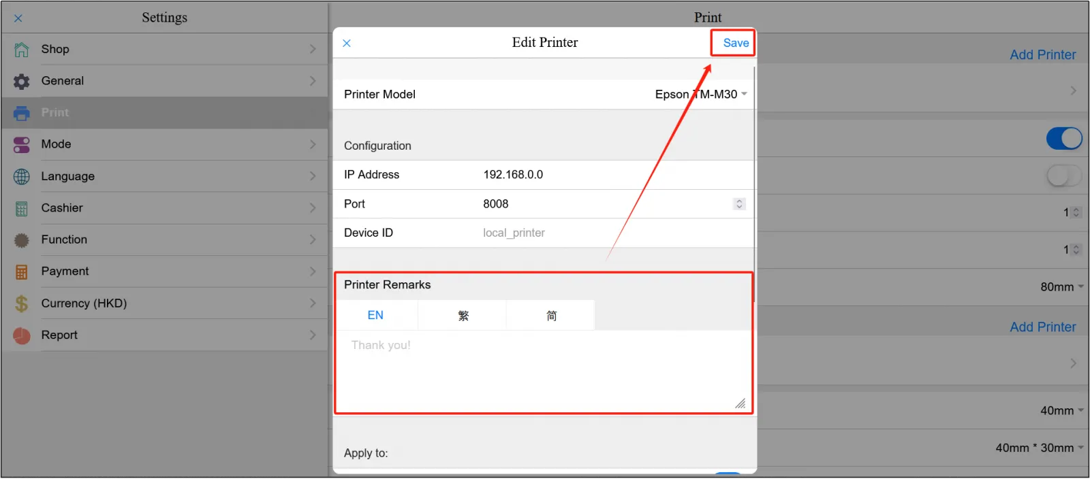This screenshot has height=479, width=1090.
Task: Click the Currency dollar sign icon
Action: pos(22,303)
